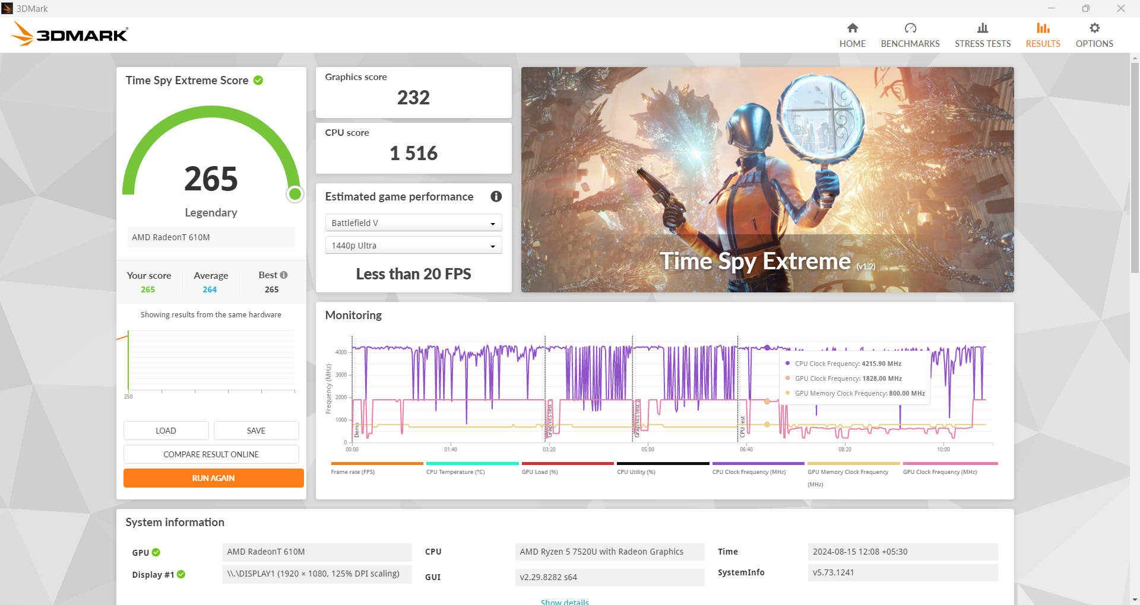Expand the 1440p Ultra resolution dropdown

pyautogui.click(x=413, y=245)
